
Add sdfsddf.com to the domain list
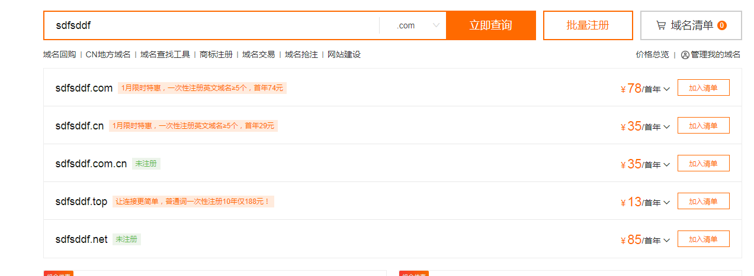click(703, 87)
